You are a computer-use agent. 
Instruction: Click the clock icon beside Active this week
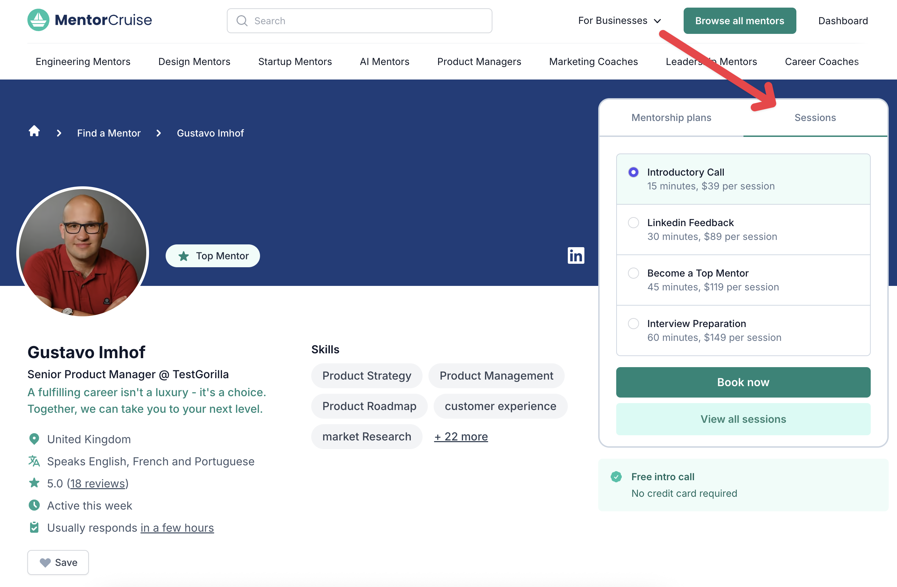coord(34,505)
